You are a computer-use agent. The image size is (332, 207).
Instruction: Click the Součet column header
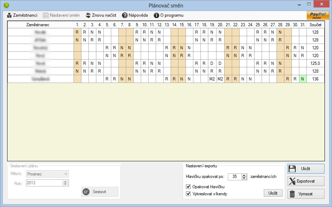pyautogui.click(x=315, y=25)
